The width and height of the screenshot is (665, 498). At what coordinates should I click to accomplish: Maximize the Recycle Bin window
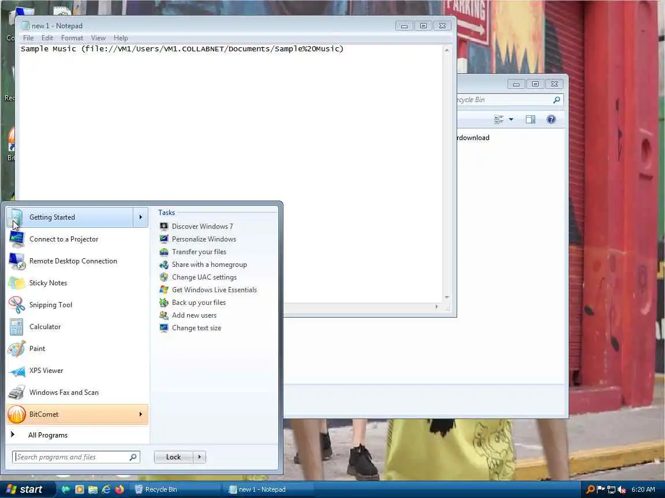click(x=535, y=84)
